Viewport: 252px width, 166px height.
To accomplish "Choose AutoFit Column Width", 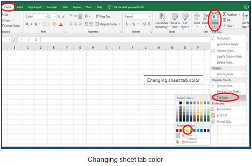I will (x=228, y=57).
